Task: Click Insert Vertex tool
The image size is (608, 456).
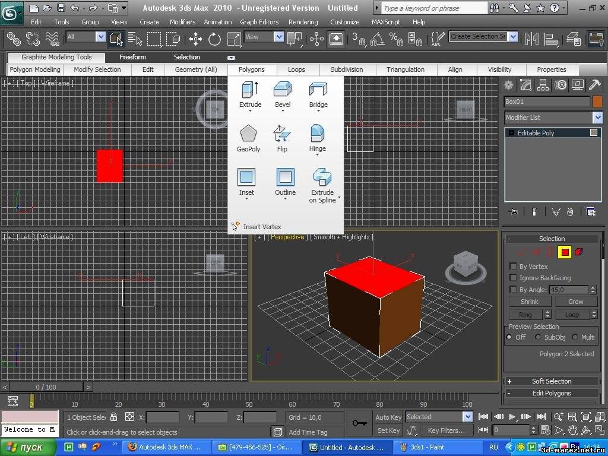Action: point(256,226)
